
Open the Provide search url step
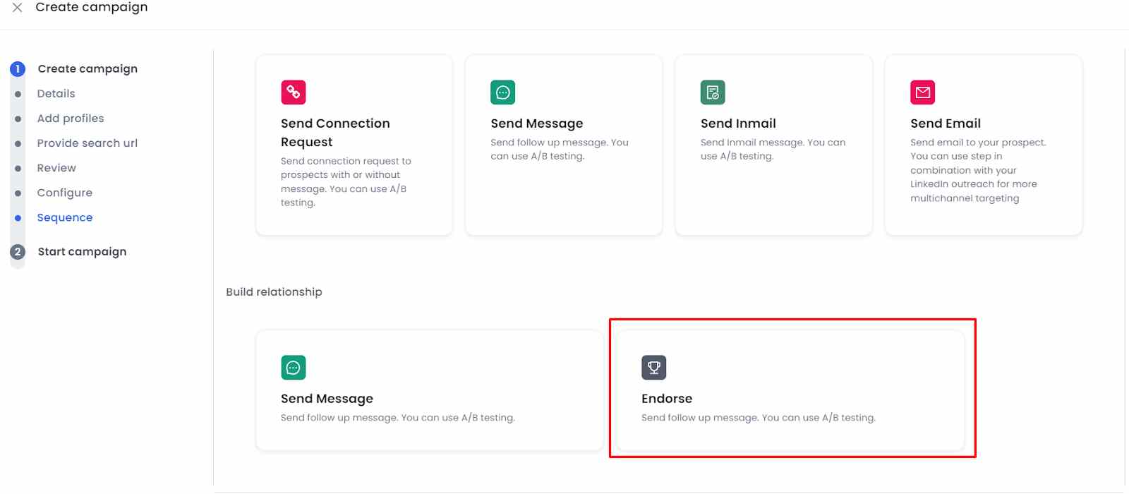click(x=87, y=143)
